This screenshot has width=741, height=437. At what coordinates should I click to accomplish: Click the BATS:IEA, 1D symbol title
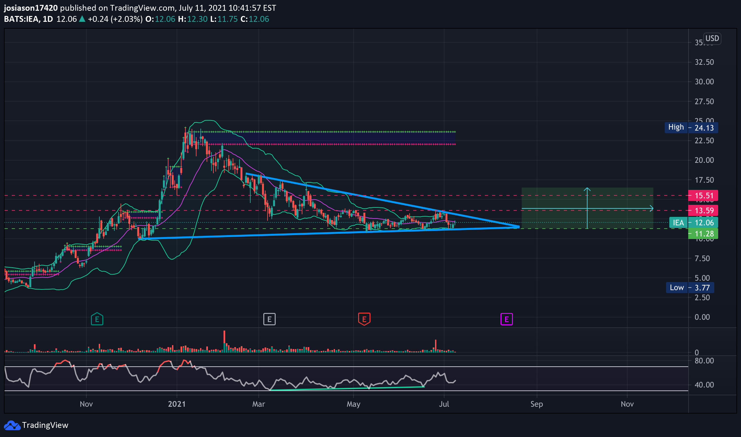pyautogui.click(x=28, y=19)
